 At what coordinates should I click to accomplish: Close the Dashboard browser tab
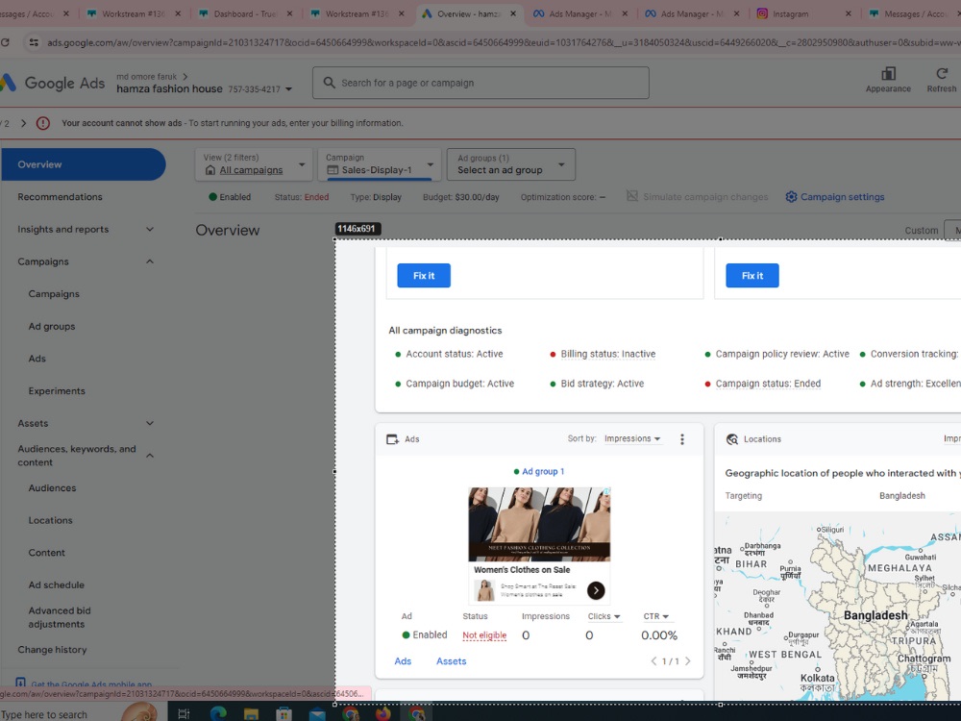tap(289, 13)
